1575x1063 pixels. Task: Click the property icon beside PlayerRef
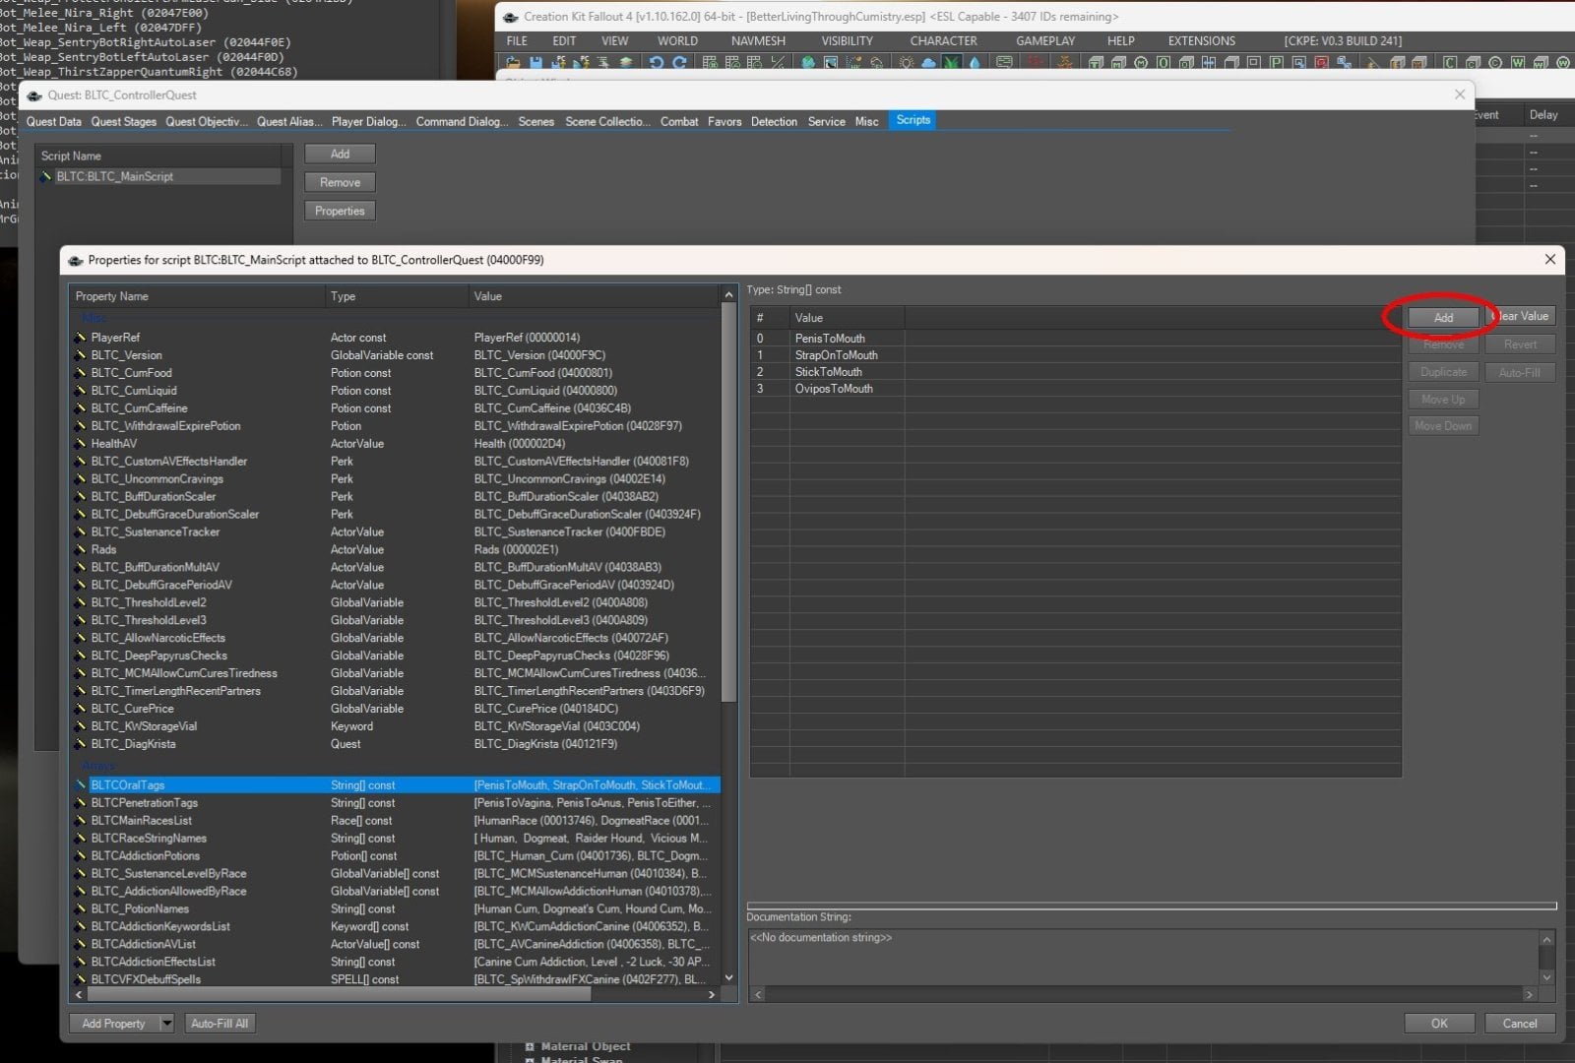pyautogui.click(x=81, y=338)
